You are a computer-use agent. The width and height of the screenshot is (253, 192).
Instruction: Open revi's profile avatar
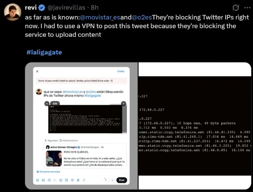(13, 12)
